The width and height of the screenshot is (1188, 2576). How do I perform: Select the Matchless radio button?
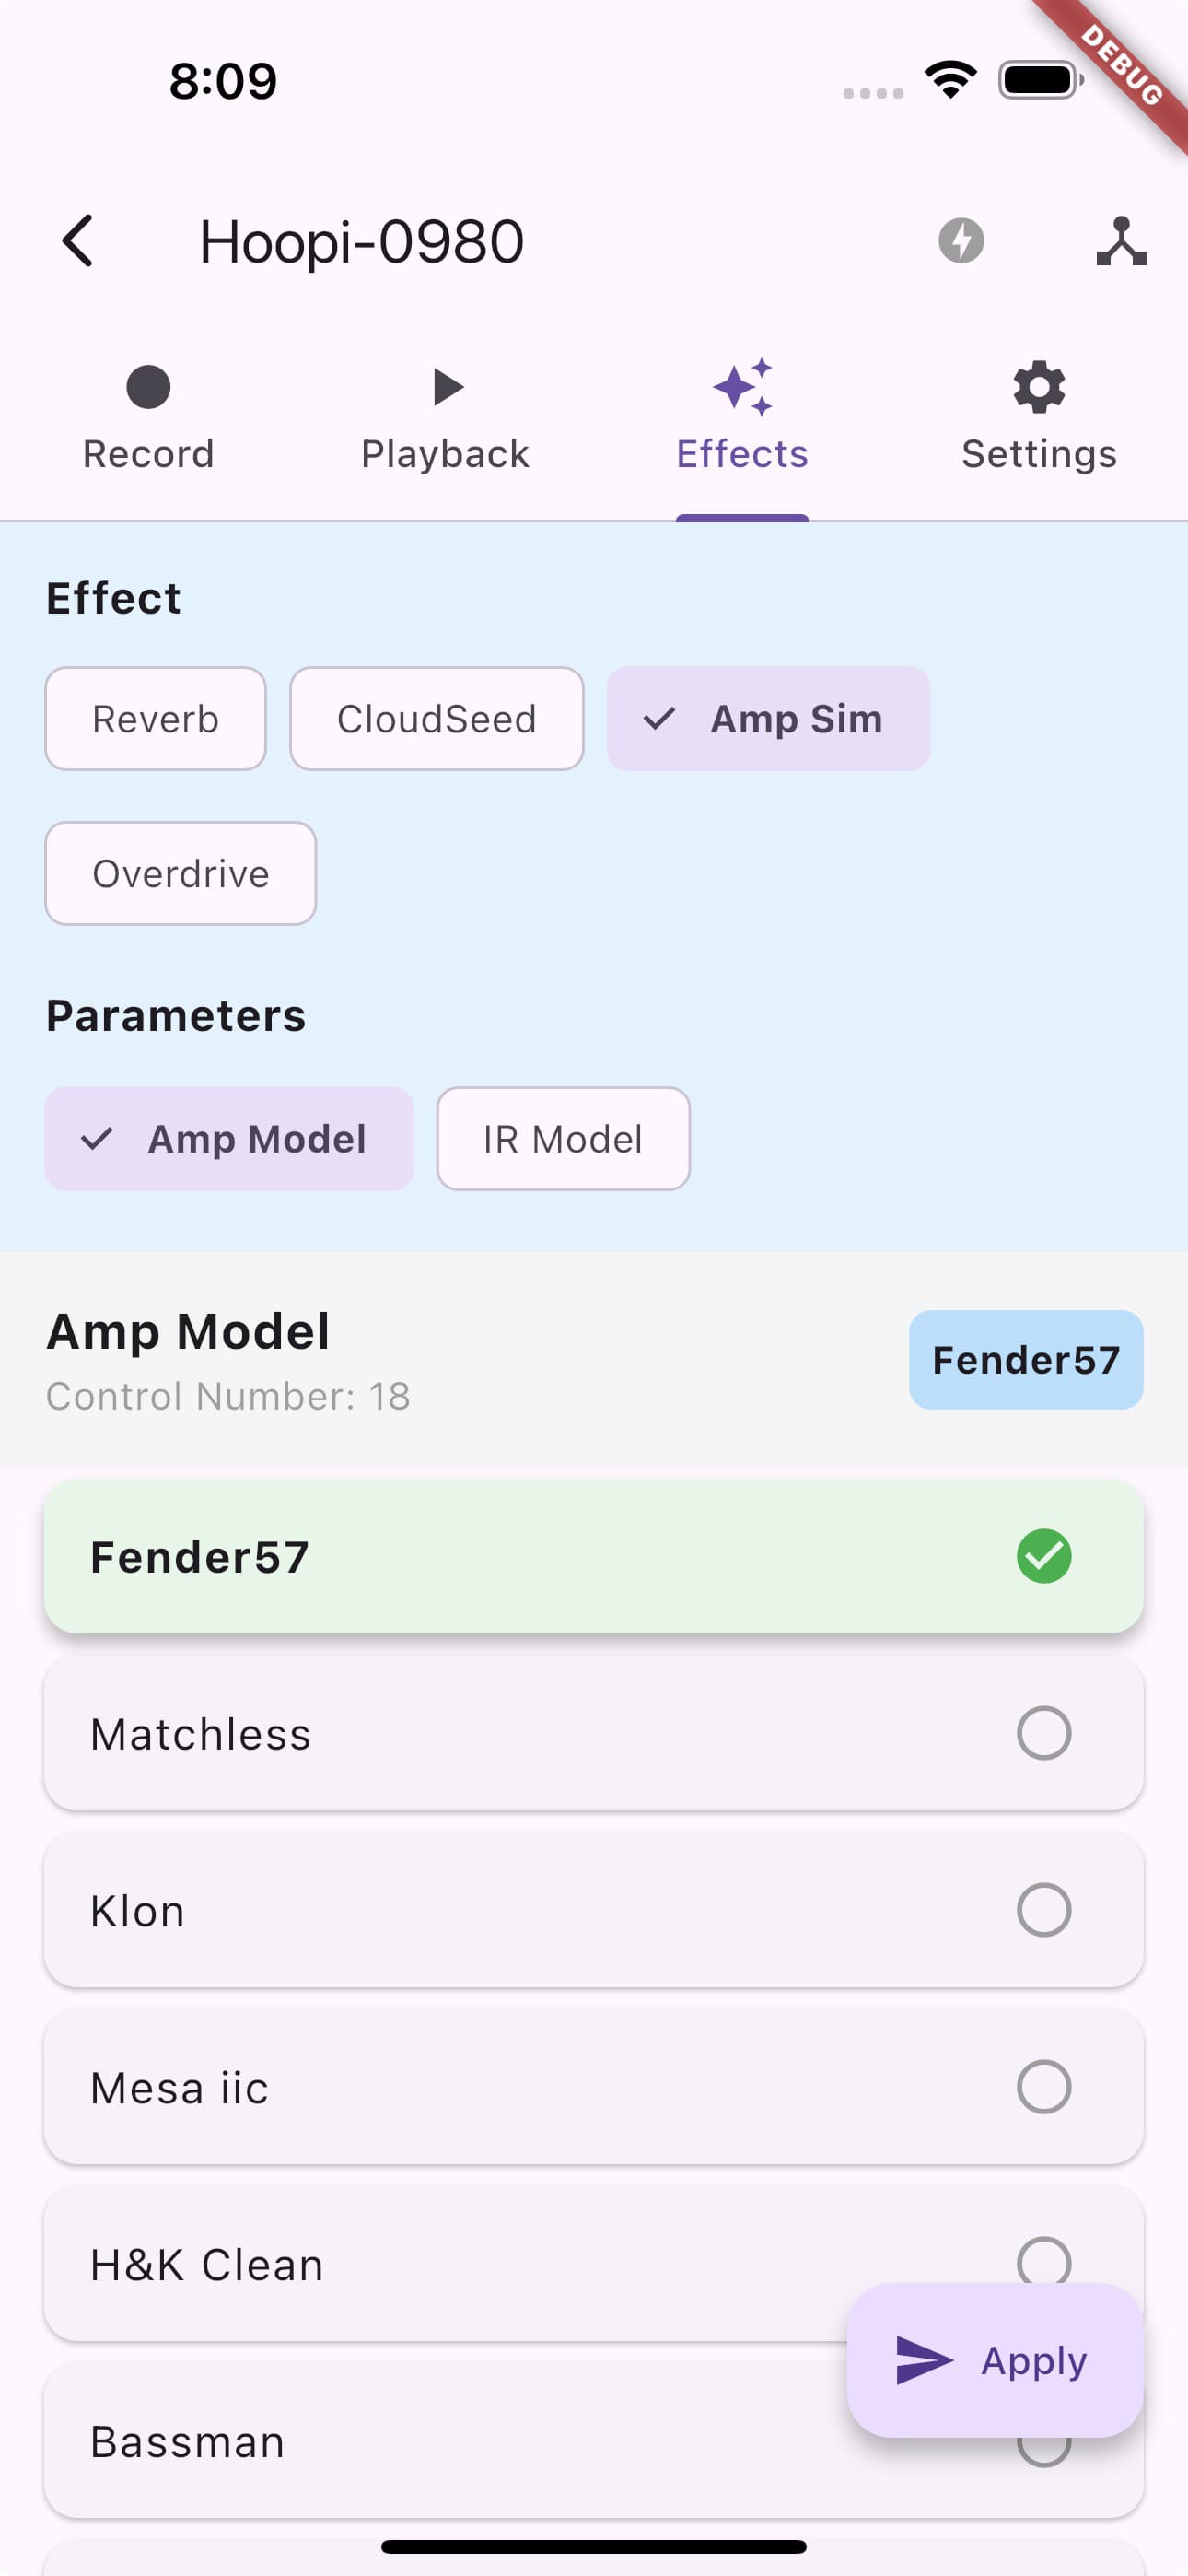click(1044, 1733)
